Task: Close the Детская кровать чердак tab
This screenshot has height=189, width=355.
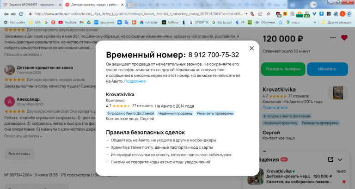Action: (122, 5)
